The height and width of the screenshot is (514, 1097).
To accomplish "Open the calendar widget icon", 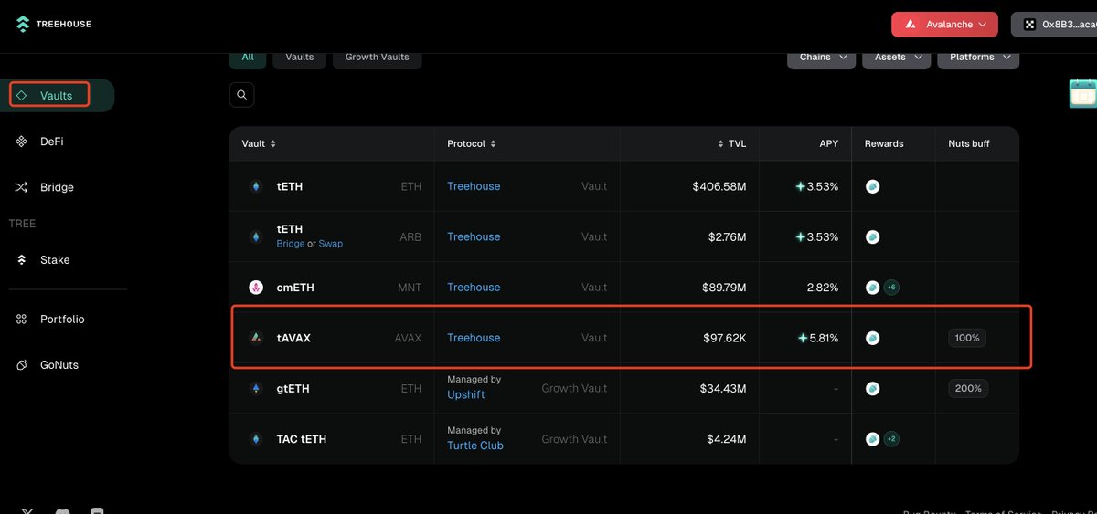I will [x=1082, y=94].
